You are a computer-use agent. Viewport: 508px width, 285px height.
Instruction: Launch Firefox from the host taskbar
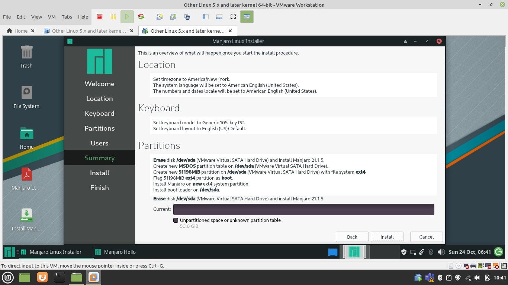(42, 277)
